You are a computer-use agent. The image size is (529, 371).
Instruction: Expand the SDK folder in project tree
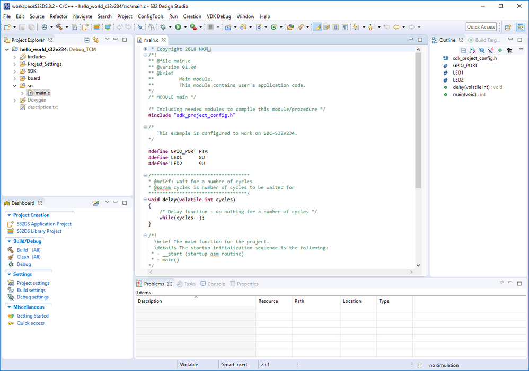[x=15, y=71]
